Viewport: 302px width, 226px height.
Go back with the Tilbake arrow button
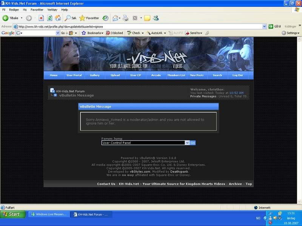10,18
